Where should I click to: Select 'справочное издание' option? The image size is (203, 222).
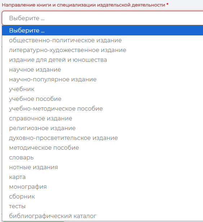click(102, 119)
